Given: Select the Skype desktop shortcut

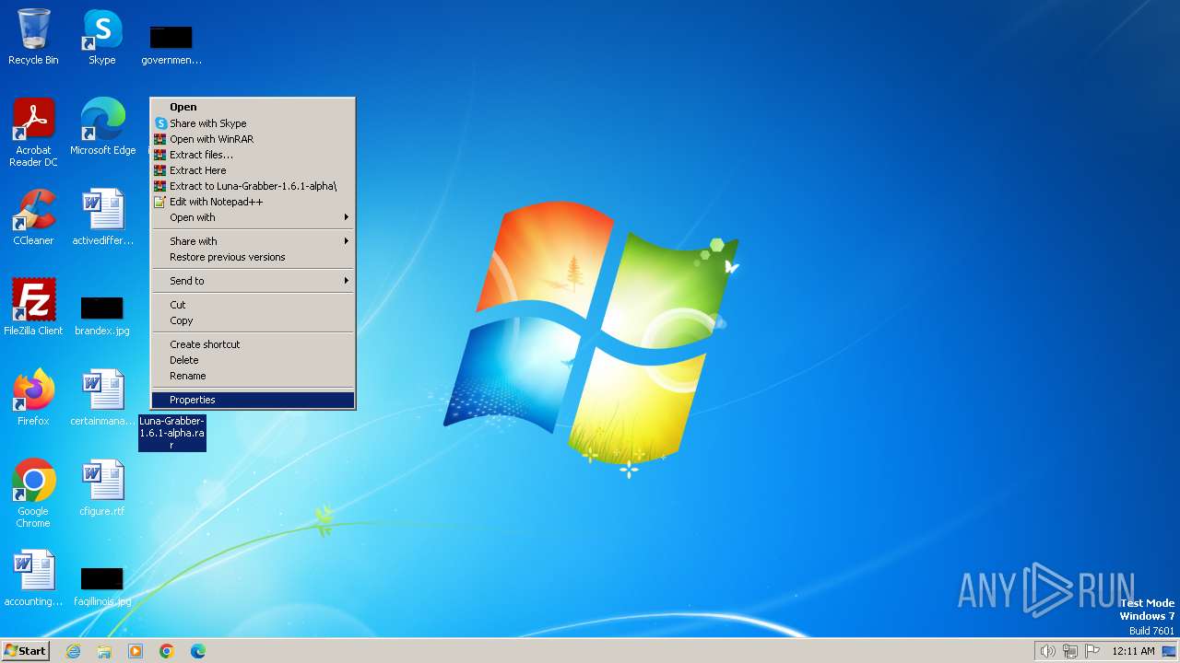Looking at the screenshot, I should click(x=102, y=37).
